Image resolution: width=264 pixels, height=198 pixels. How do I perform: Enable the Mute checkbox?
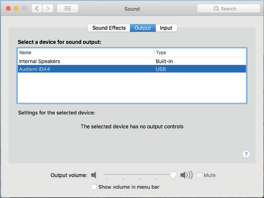click(x=199, y=175)
